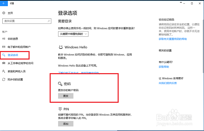The width and height of the screenshot is (204, 131).
Task: Expand 从睡眠中唤醒电脑时 dropdown
Action: tap(73, 34)
